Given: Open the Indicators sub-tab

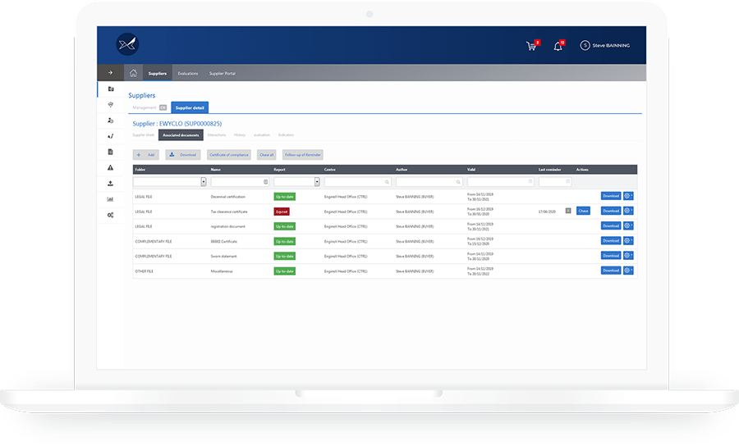Looking at the screenshot, I should point(286,135).
